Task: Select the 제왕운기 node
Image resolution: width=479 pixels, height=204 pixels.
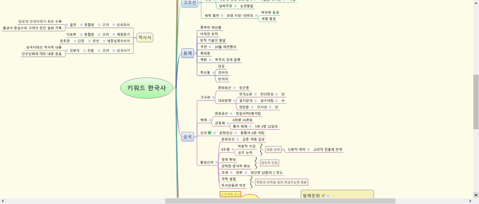Action: [x=123, y=35]
